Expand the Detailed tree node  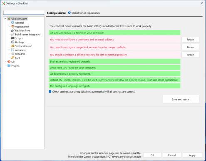(9, 54)
